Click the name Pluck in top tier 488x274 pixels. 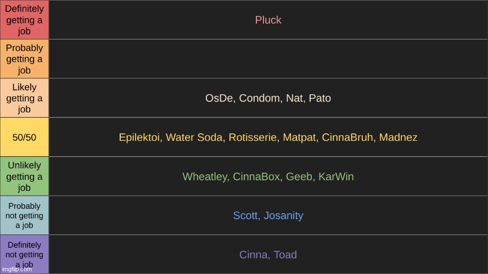pyautogui.click(x=268, y=20)
